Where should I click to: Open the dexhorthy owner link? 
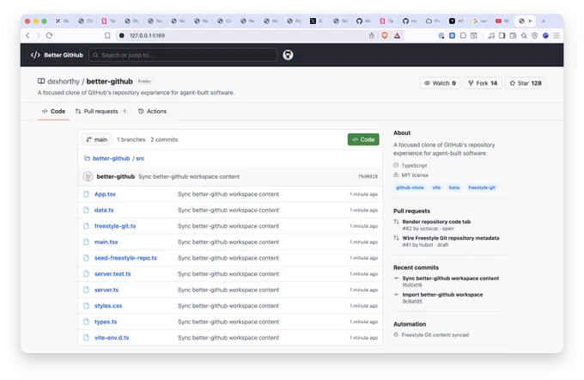coord(64,82)
